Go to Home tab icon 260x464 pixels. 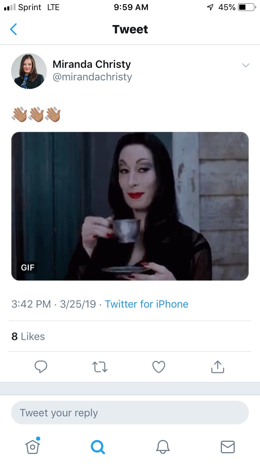click(33, 446)
